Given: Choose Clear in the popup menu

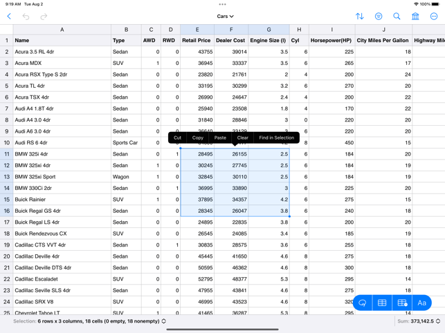Looking at the screenshot, I should coord(243,137).
